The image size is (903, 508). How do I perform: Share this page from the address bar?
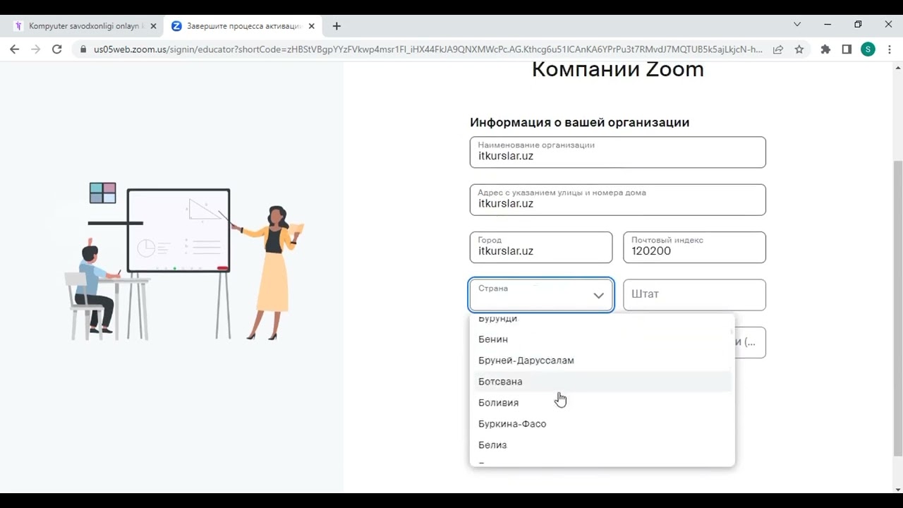pyautogui.click(x=778, y=49)
